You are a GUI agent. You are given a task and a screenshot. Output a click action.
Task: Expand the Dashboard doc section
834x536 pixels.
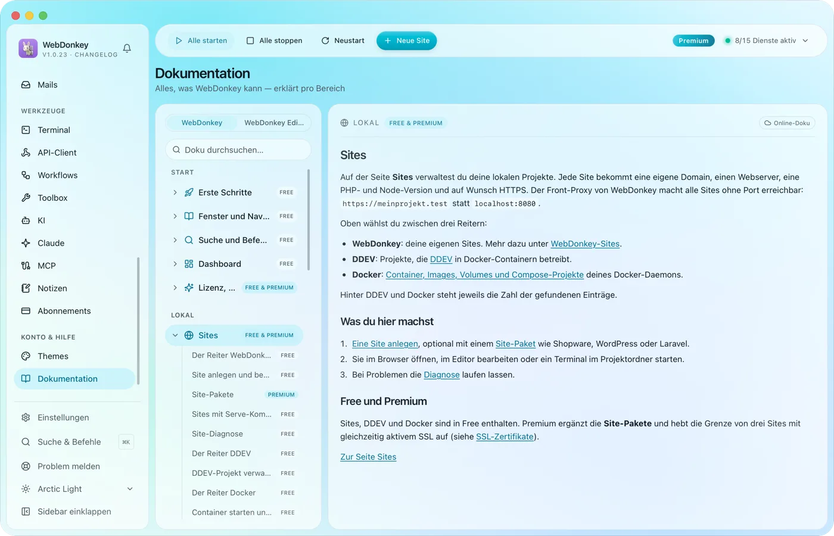(175, 264)
